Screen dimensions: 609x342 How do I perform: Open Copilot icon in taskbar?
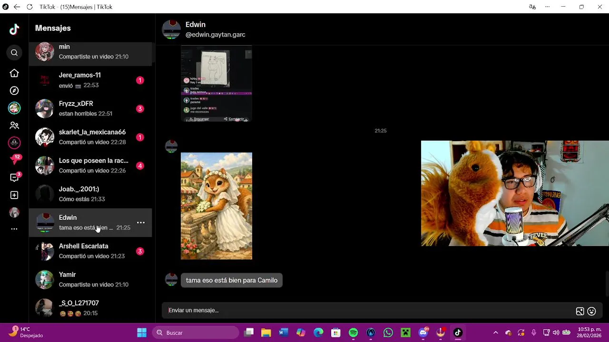pos(301,332)
